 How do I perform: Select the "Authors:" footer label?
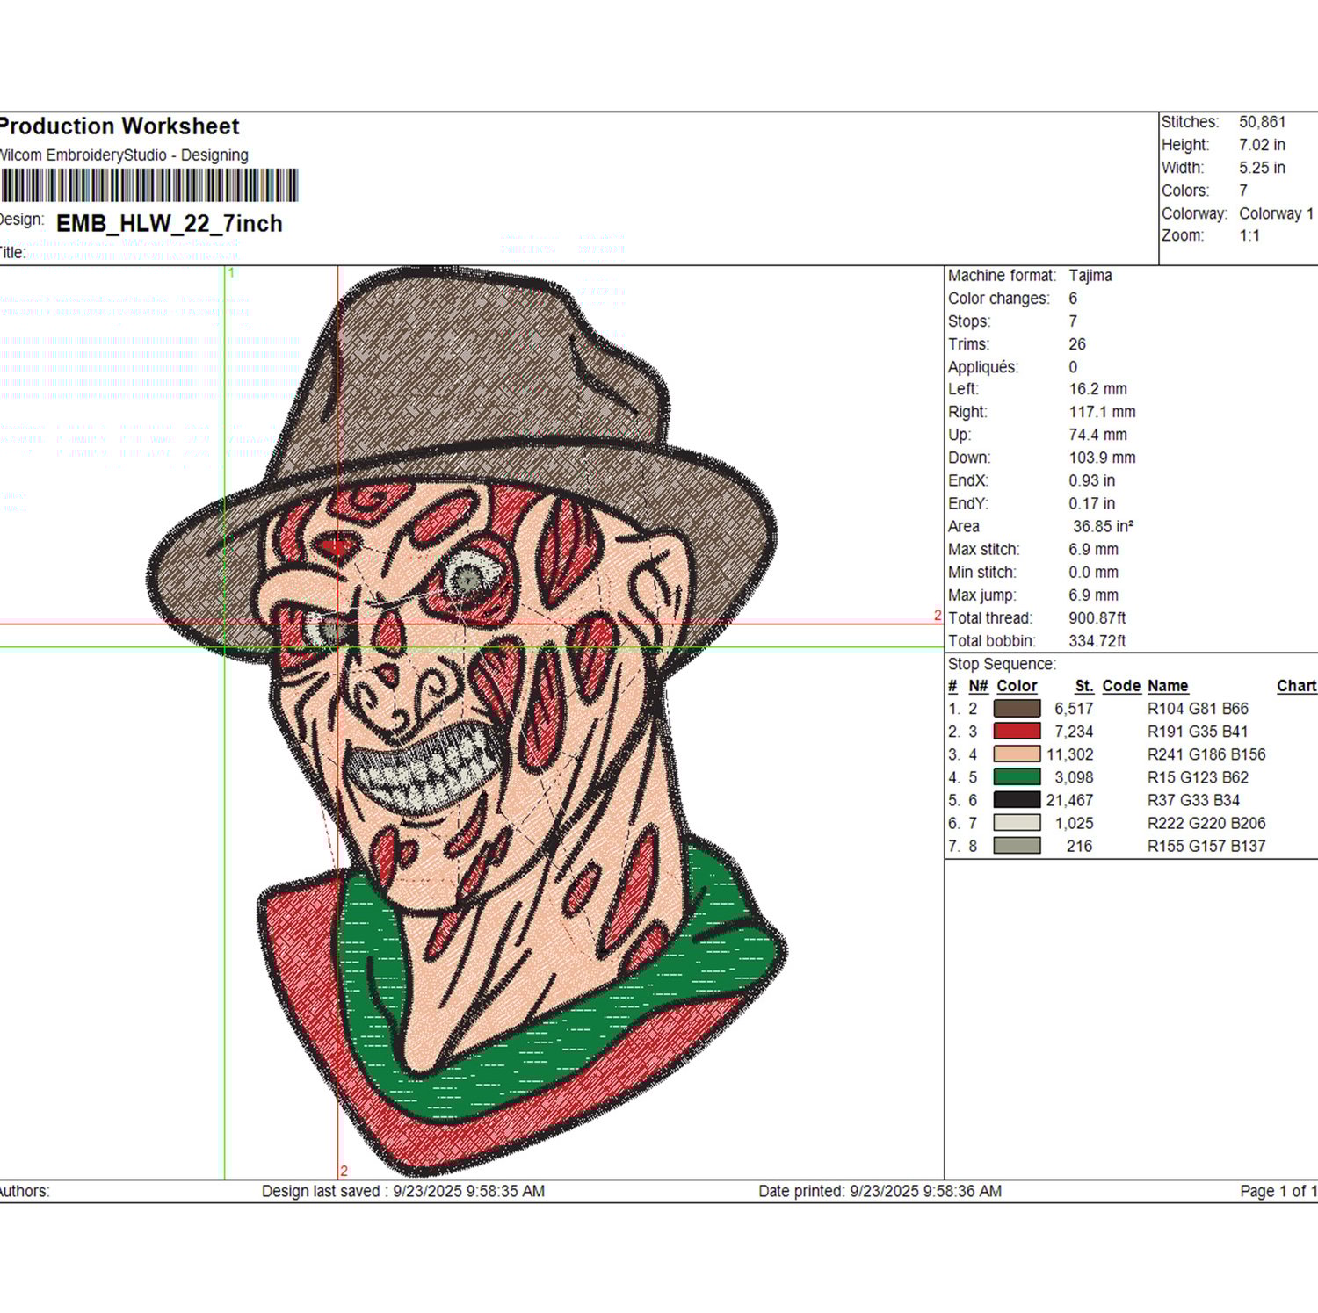click(25, 1191)
